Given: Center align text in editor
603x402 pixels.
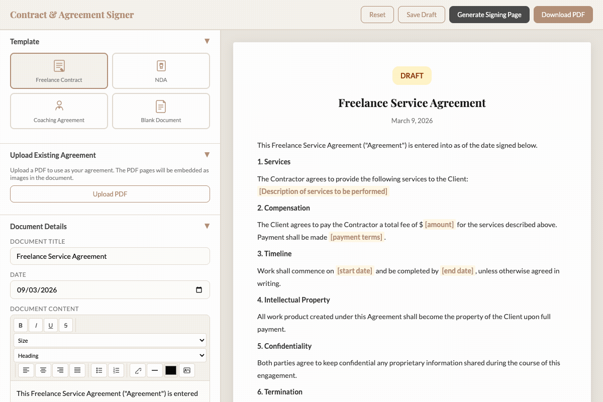Looking at the screenshot, I should (43, 370).
